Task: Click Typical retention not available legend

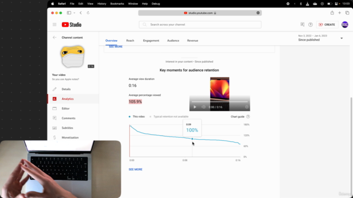Action: click(x=169, y=117)
